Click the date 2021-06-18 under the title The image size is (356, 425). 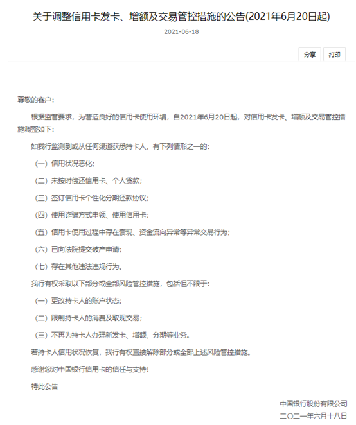point(181,31)
